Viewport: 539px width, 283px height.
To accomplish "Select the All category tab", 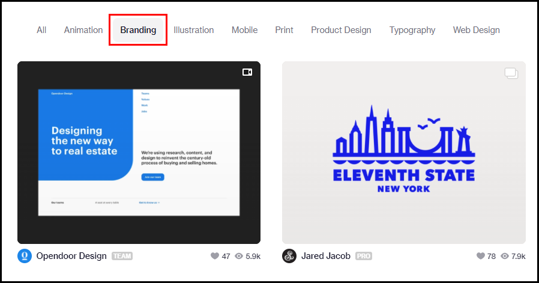I will tap(41, 30).
